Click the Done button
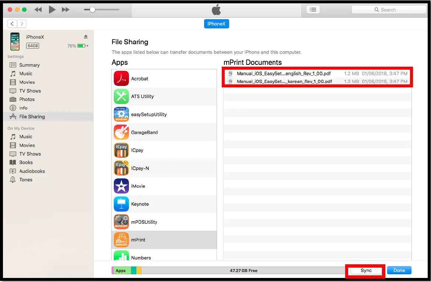The image size is (431, 282). [399, 270]
